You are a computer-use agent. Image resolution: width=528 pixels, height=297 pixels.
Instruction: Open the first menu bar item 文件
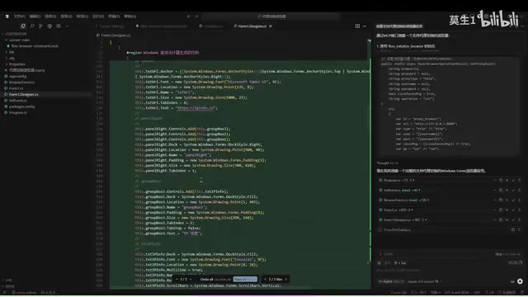(19, 16)
